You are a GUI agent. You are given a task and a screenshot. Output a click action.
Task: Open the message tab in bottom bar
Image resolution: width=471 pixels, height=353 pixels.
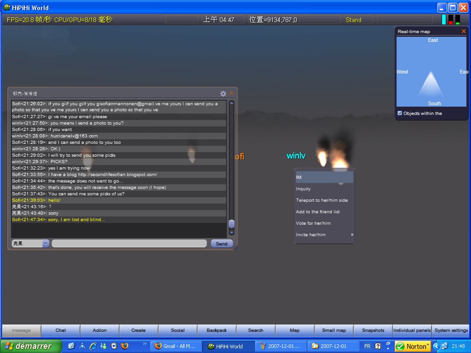pyautogui.click(x=21, y=330)
